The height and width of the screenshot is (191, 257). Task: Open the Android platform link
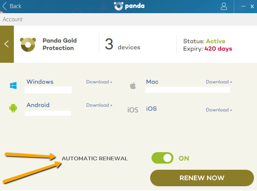pos(38,105)
